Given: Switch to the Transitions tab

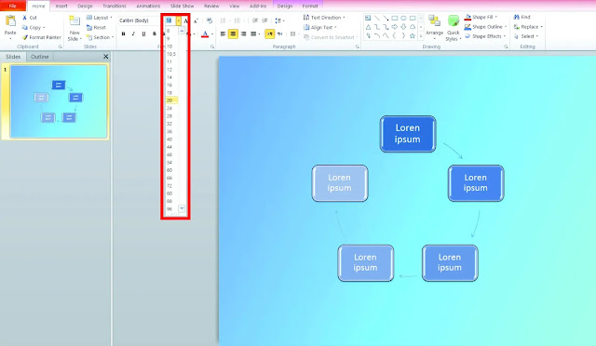Looking at the screenshot, I should click(114, 7).
